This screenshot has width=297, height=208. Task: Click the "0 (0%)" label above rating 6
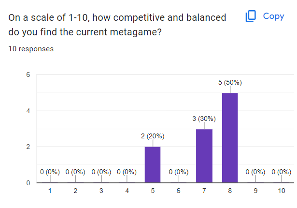[x=179, y=172]
